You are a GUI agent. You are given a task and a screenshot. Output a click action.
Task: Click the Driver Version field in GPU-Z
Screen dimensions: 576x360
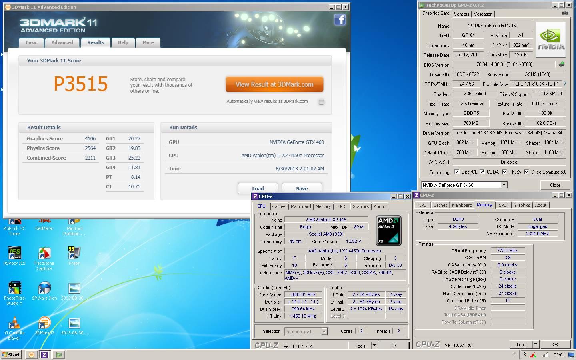click(509, 133)
